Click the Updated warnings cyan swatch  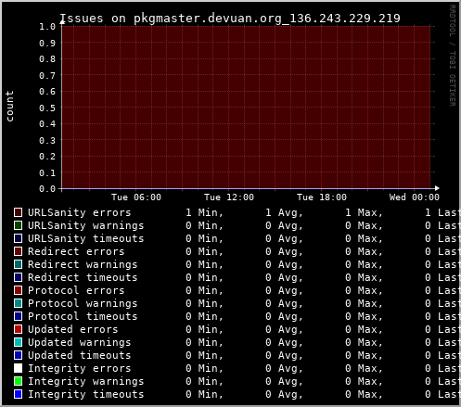pyautogui.click(x=18, y=342)
